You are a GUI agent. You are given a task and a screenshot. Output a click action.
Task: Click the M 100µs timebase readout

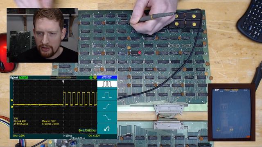coord(68,136)
